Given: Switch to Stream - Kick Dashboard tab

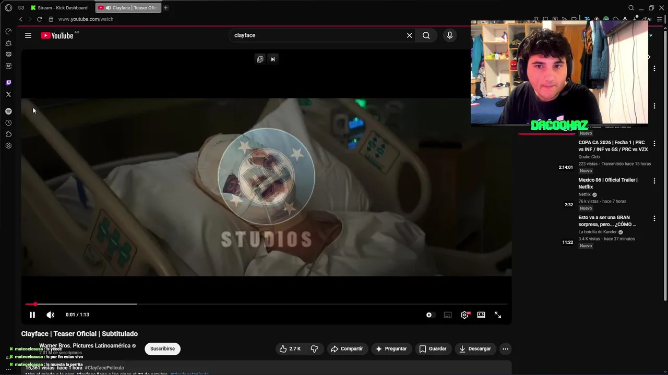Looking at the screenshot, I should pyautogui.click(x=60, y=8).
